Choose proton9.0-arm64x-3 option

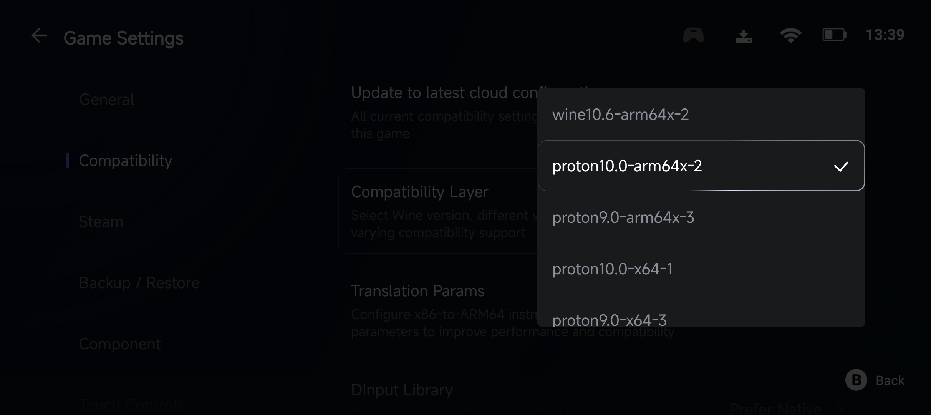[623, 217]
